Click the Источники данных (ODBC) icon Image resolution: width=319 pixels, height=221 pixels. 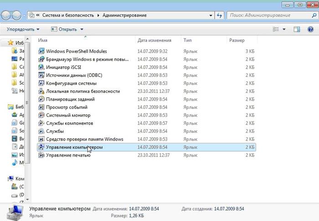(x=41, y=75)
